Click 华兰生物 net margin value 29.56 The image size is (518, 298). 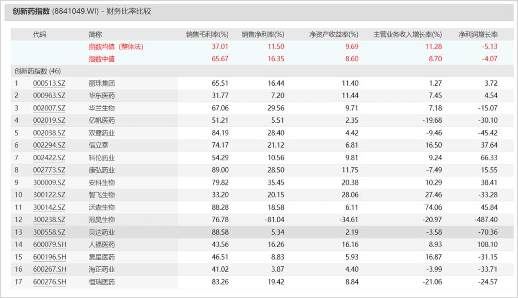click(276, 108)
